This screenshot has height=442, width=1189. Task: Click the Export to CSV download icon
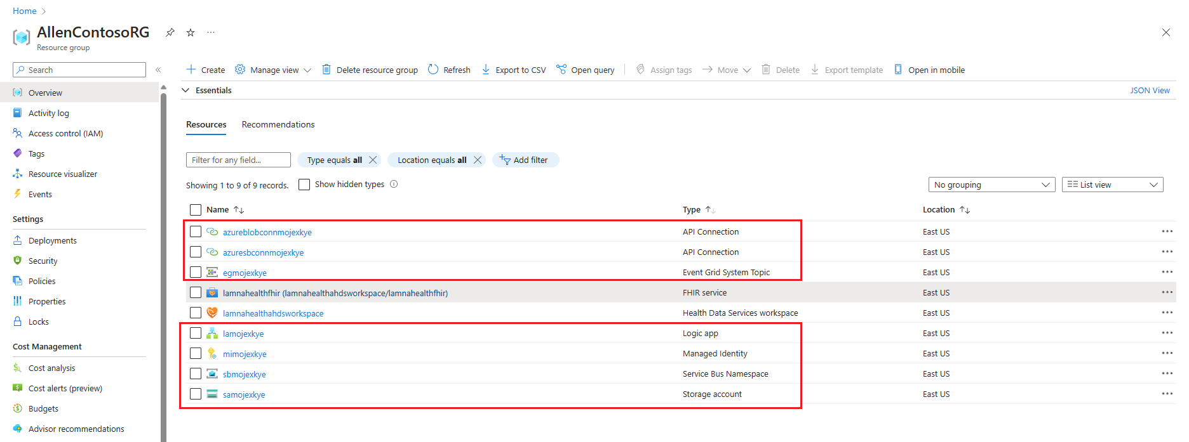[x=486, y=69]
